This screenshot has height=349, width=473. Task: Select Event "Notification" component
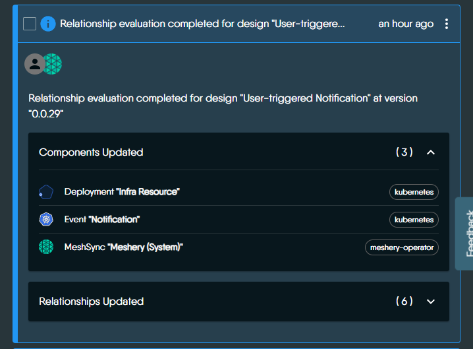[102, 219]
